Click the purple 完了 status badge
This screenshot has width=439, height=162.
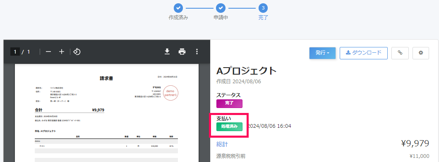(x=229, y=103)
